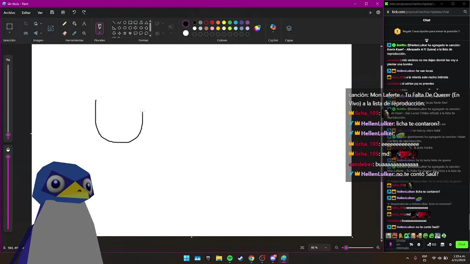Click the Remove background icon
This screenshot has width=470, height=264.
click(26, 33)
